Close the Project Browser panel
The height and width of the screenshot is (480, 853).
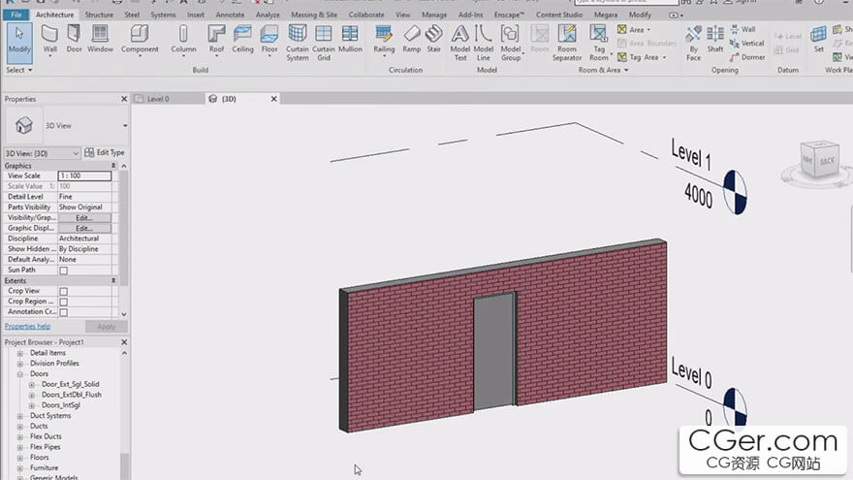click(x=123, y=342)
